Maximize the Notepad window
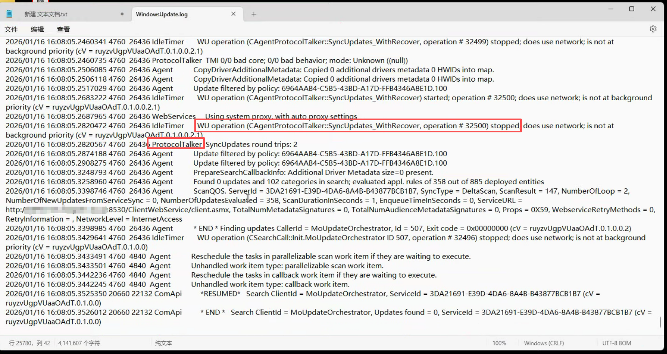Image resolution: width=667 pixels, height=354 pixels. [632, 9]
